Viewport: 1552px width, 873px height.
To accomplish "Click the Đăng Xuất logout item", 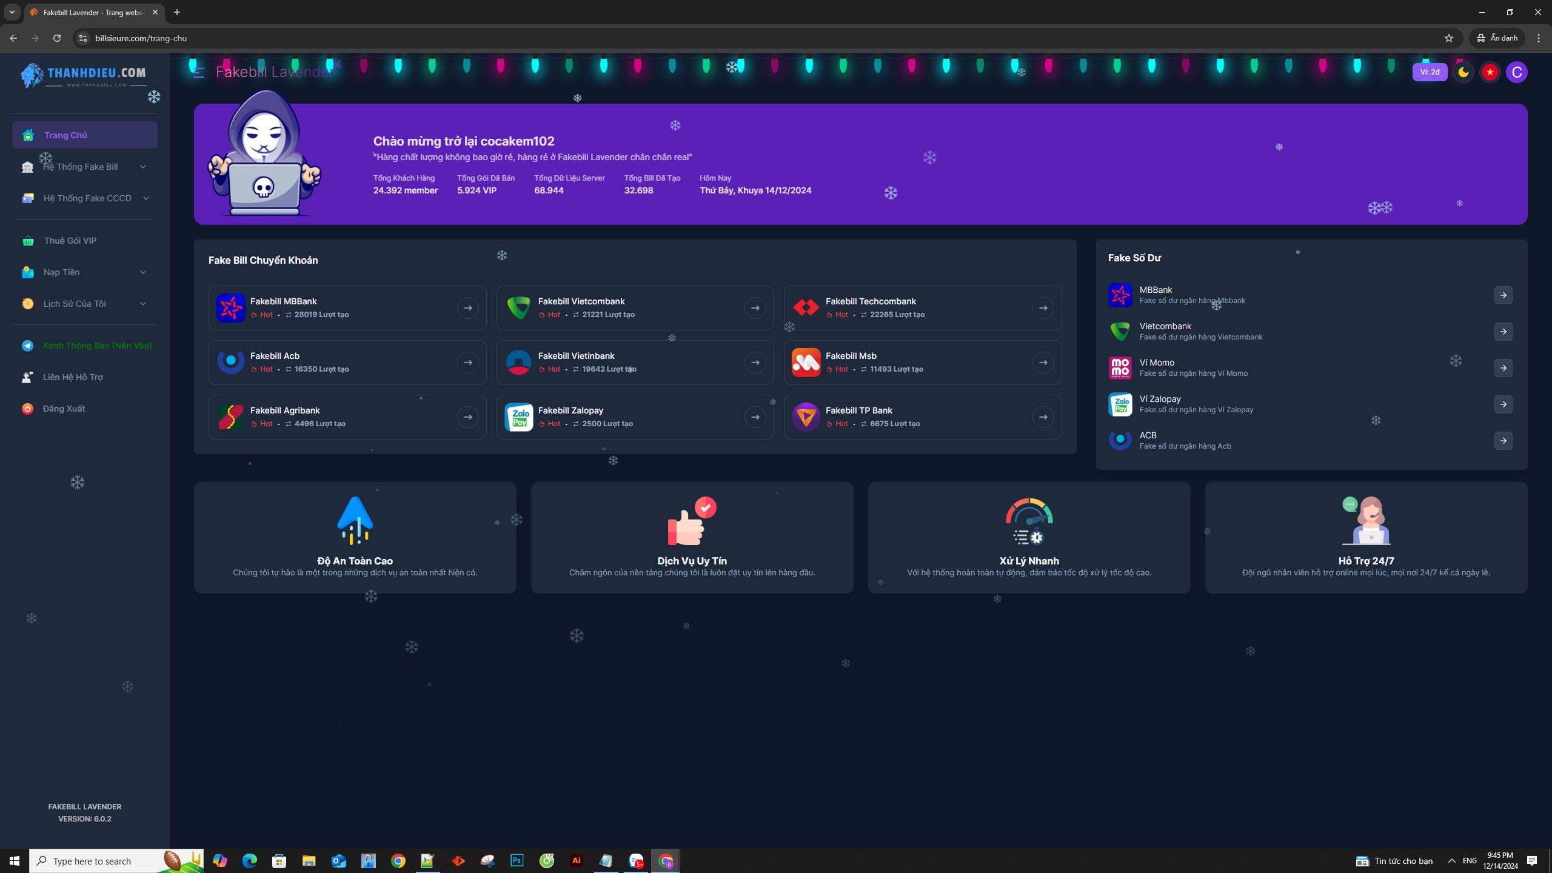I will (x=64, y=409).
